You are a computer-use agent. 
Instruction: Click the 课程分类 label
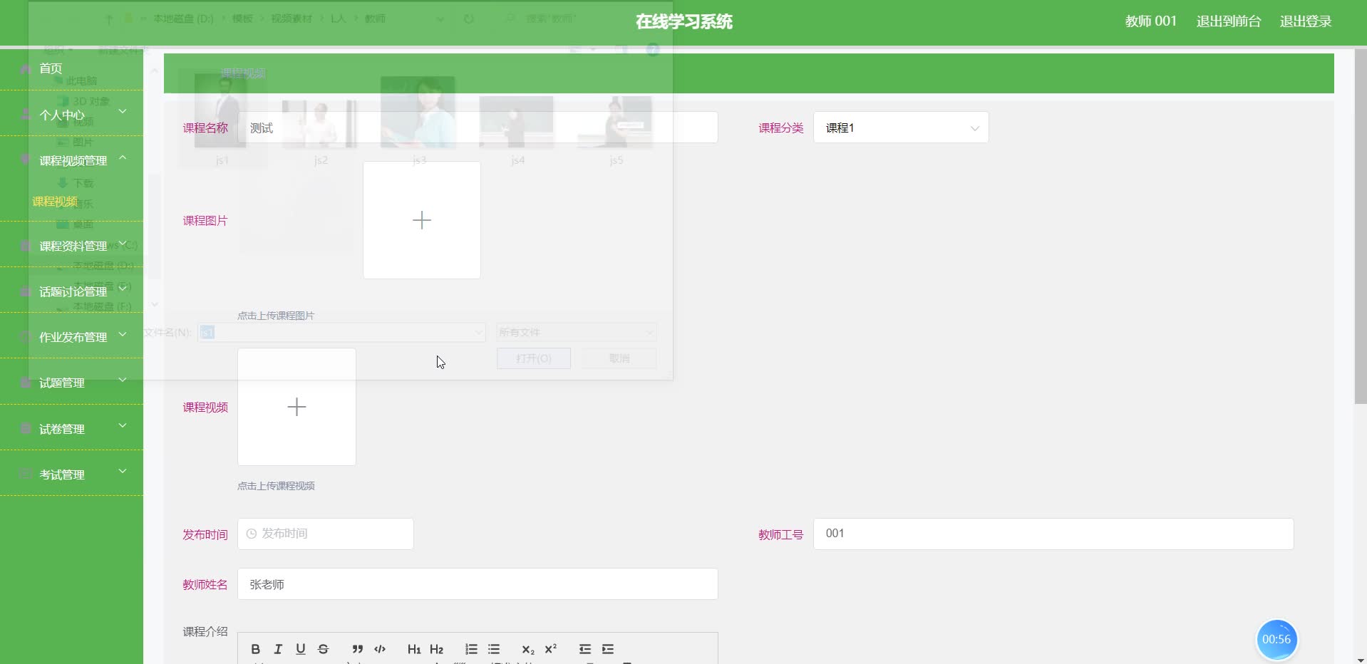coord(781,128)
